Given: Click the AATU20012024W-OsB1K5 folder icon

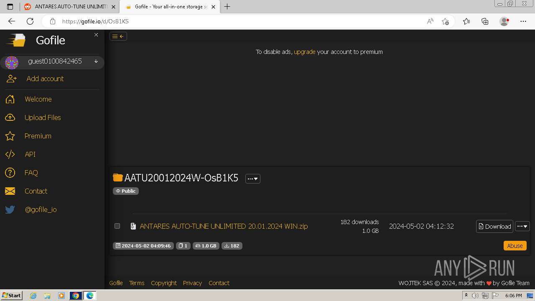Looking at the screenshot, I should pos(118,178).
